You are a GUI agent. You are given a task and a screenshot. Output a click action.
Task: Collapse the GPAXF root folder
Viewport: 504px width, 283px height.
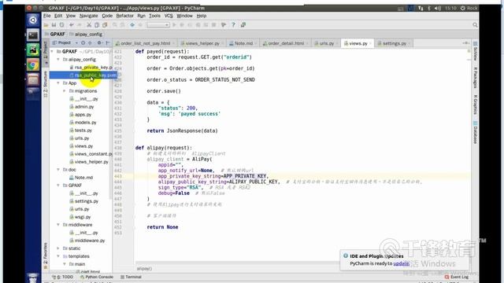click(x=52, y=51)
